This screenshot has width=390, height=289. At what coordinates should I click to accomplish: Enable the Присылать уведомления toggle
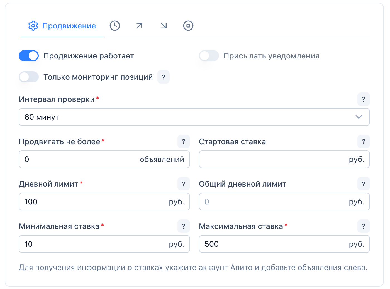209,56
